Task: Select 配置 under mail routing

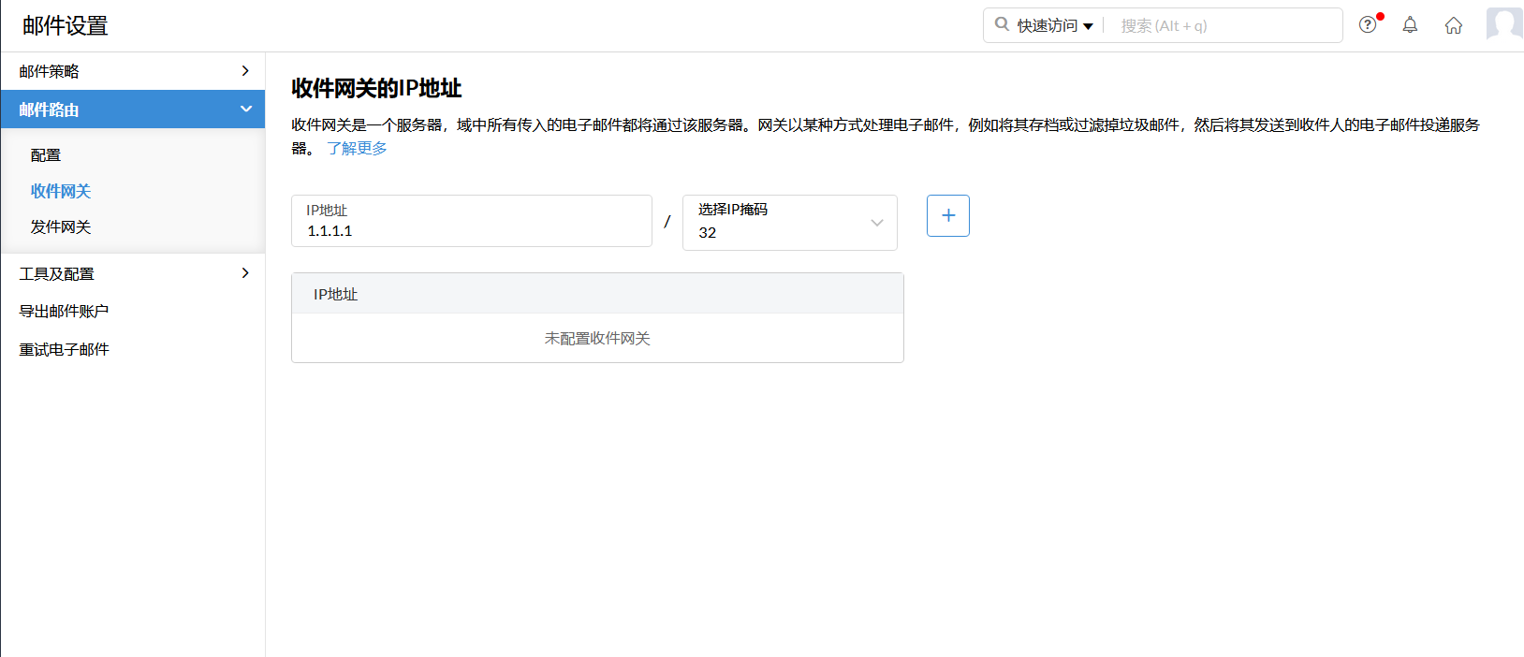Action: [x=46, y=155]
